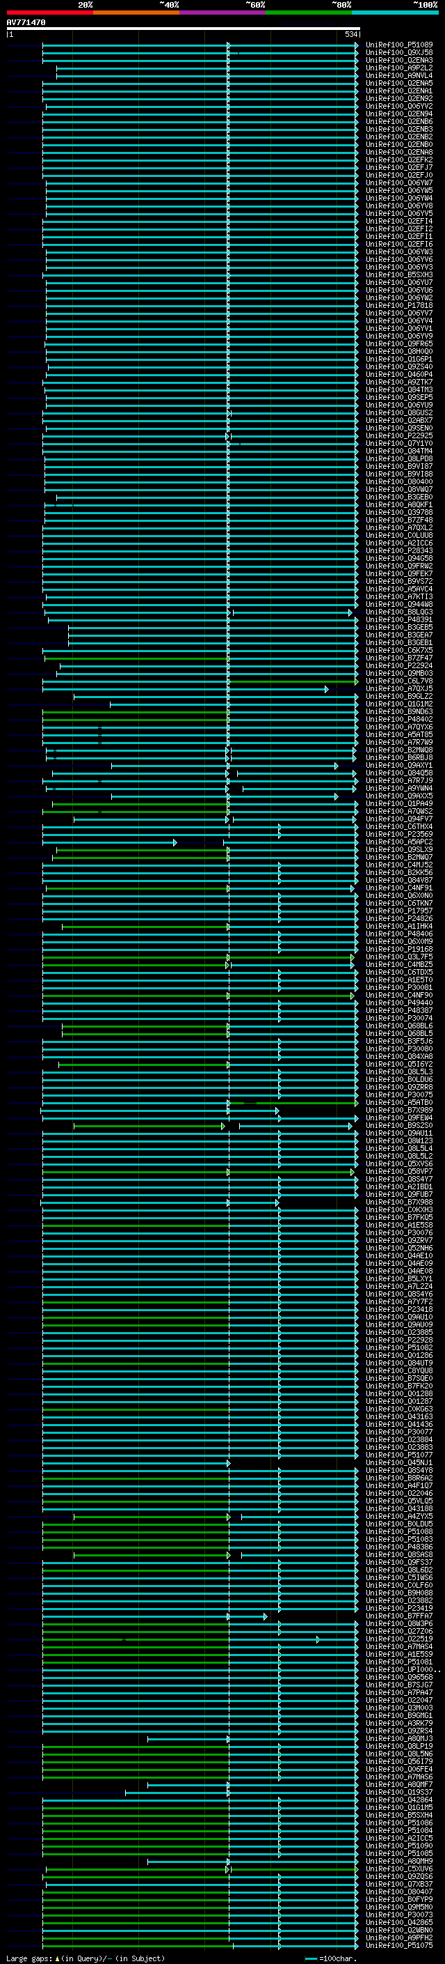Select the UniRef100_A7R7J9 label
This screenshot has height=1964, width=445.
(399, 781)
